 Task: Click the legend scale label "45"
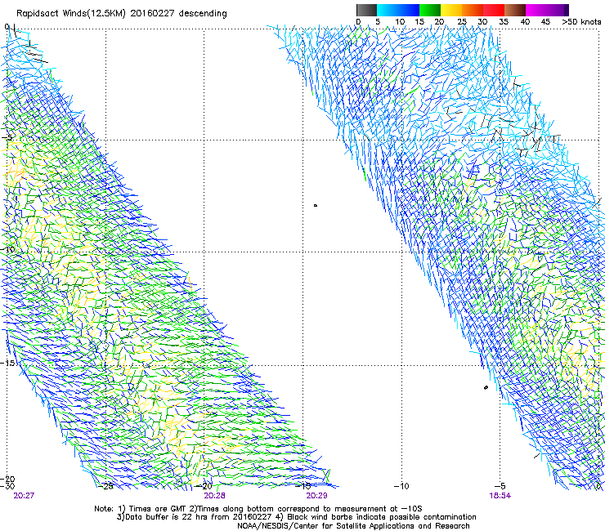545,22
